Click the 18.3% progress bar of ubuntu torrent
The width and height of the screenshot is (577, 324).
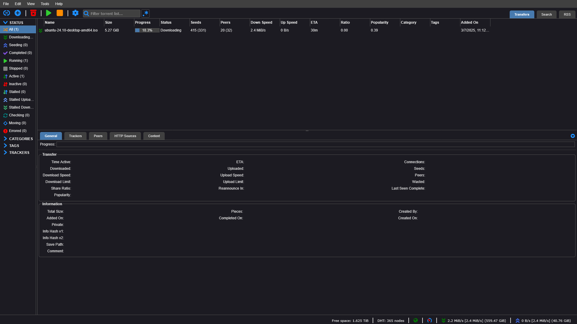[x=147, y=30]
